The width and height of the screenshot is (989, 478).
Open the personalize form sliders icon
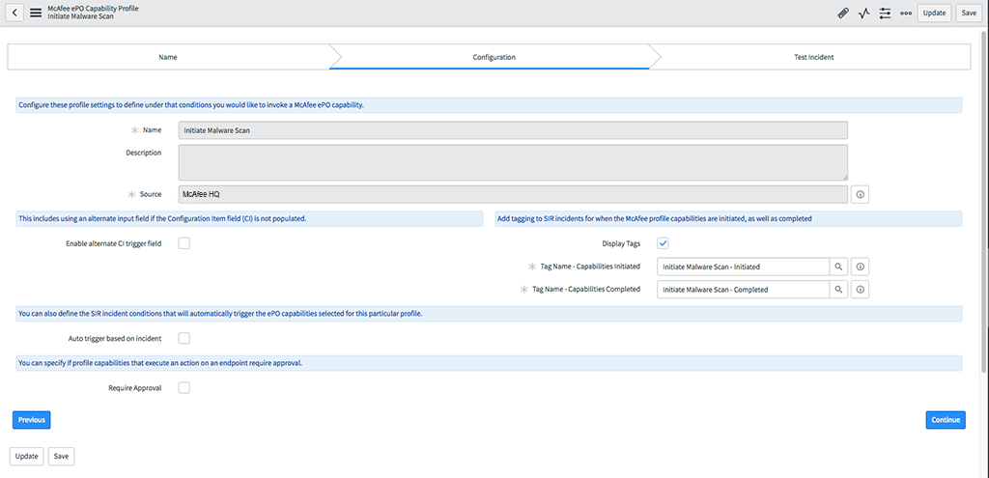[885, 13]
